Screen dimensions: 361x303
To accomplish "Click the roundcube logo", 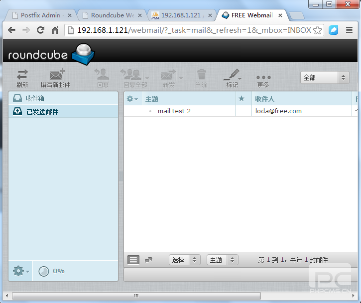I will pyautogui.click(x=51, y=54).
